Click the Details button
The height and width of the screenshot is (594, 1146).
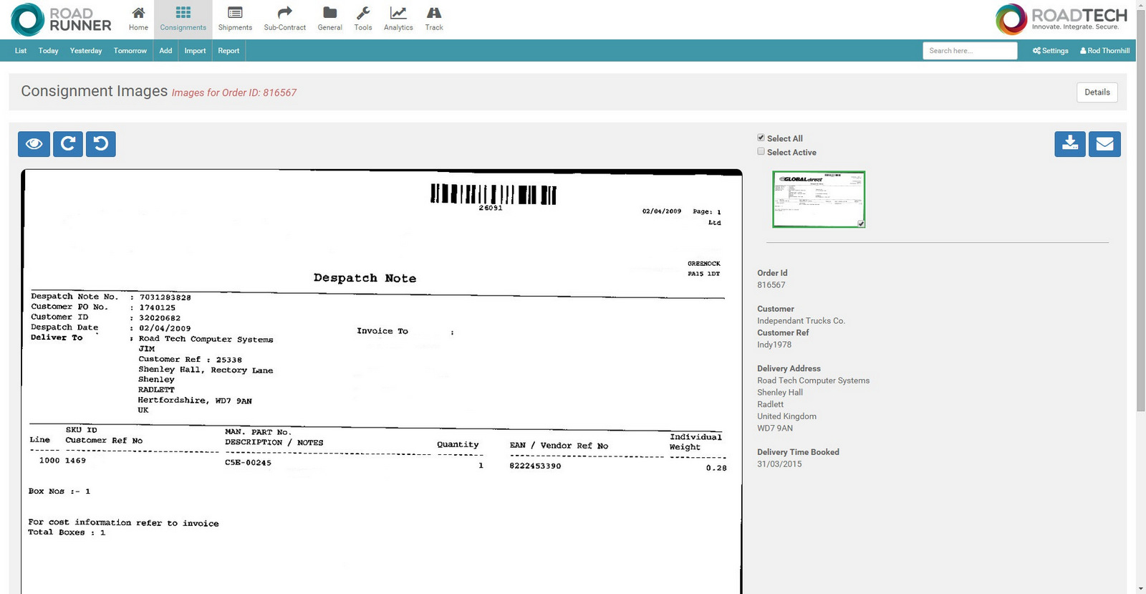(x=1097, y=92)
